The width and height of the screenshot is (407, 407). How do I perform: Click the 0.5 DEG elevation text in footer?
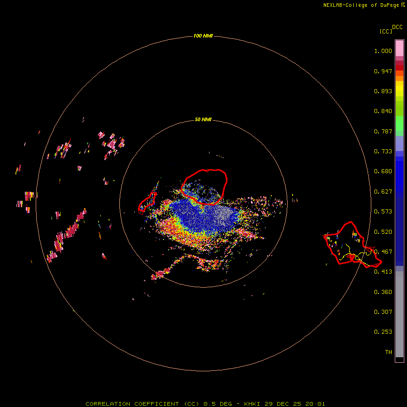[218, 404]
